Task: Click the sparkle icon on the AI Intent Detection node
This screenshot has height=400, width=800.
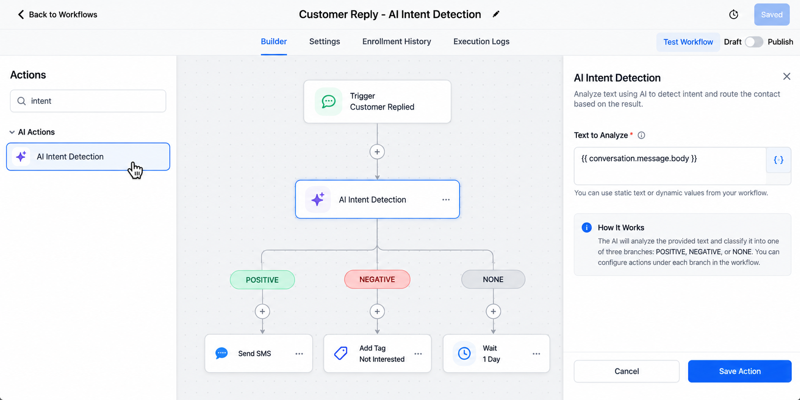Action: [x=317, y=199]
